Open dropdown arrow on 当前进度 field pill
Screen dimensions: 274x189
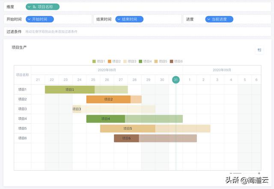[209, 19]
